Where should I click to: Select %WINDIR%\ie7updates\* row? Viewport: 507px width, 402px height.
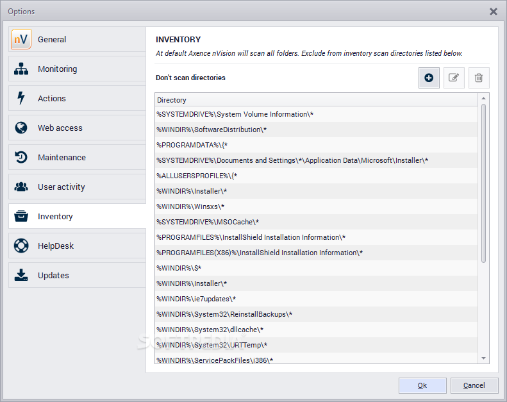(316, 299)
